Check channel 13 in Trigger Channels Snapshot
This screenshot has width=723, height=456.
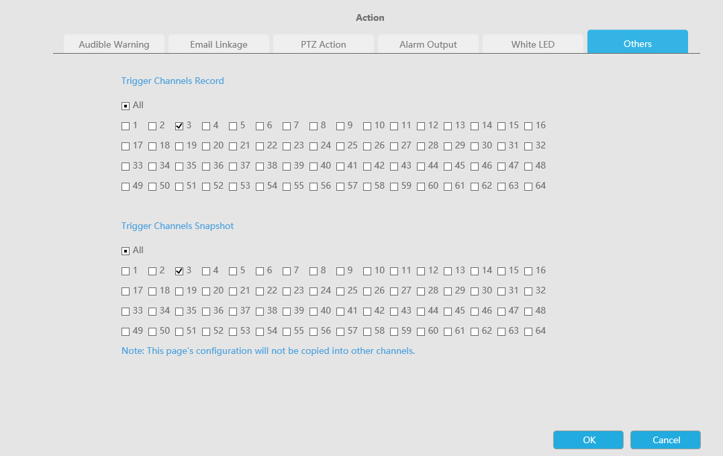[448, 271]
